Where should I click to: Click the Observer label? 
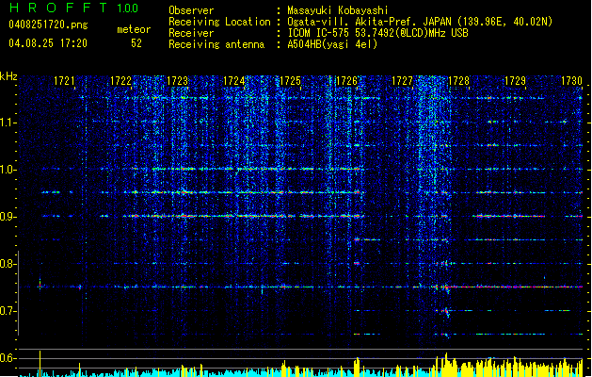pos(191,10)
